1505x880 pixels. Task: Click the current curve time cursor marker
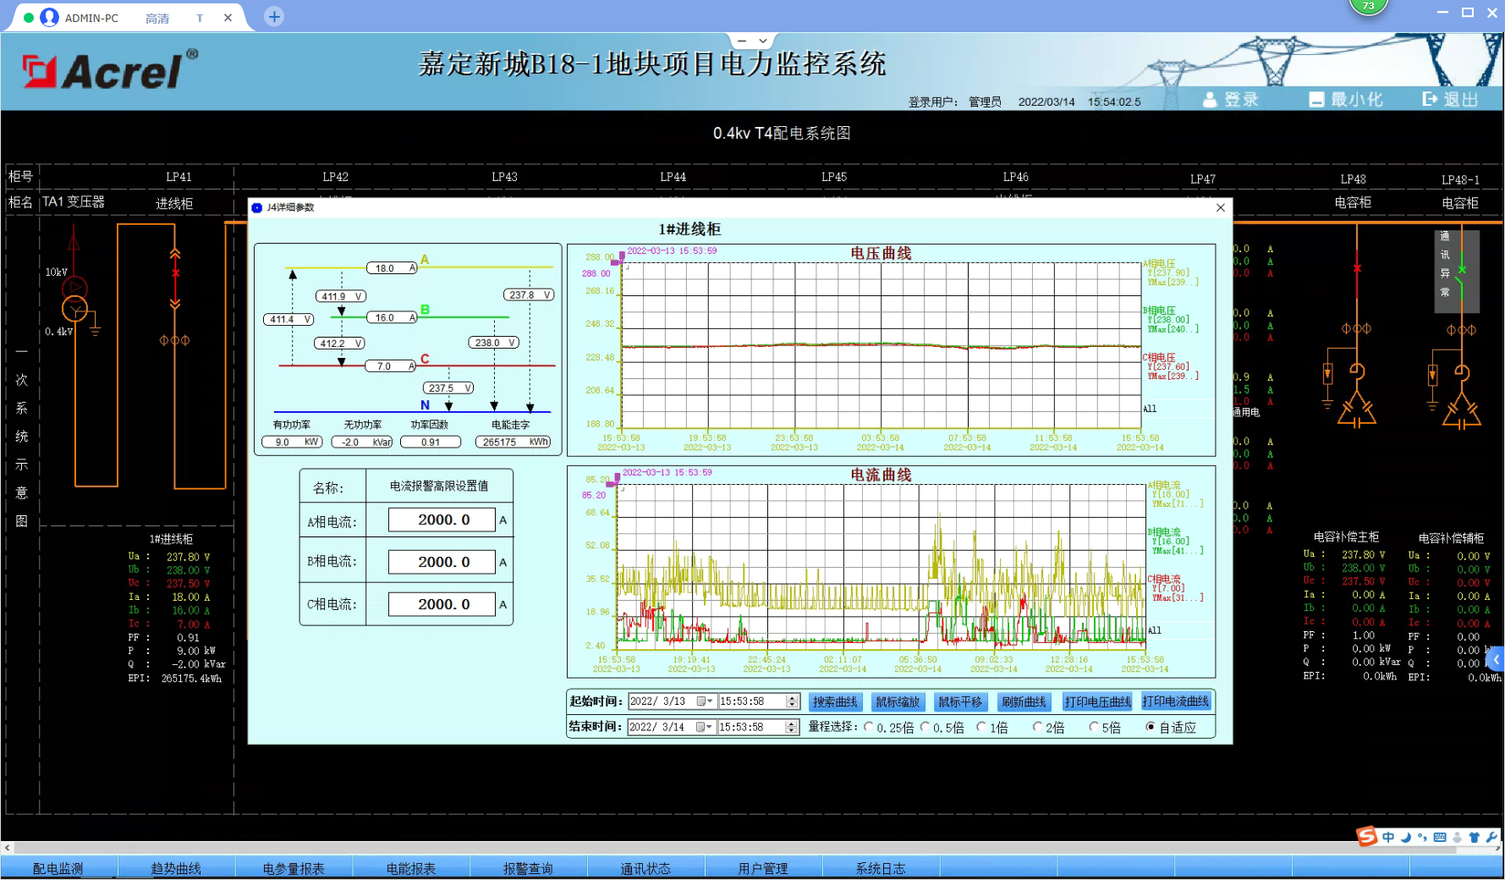pyautogui.click(x=618, y=478)
